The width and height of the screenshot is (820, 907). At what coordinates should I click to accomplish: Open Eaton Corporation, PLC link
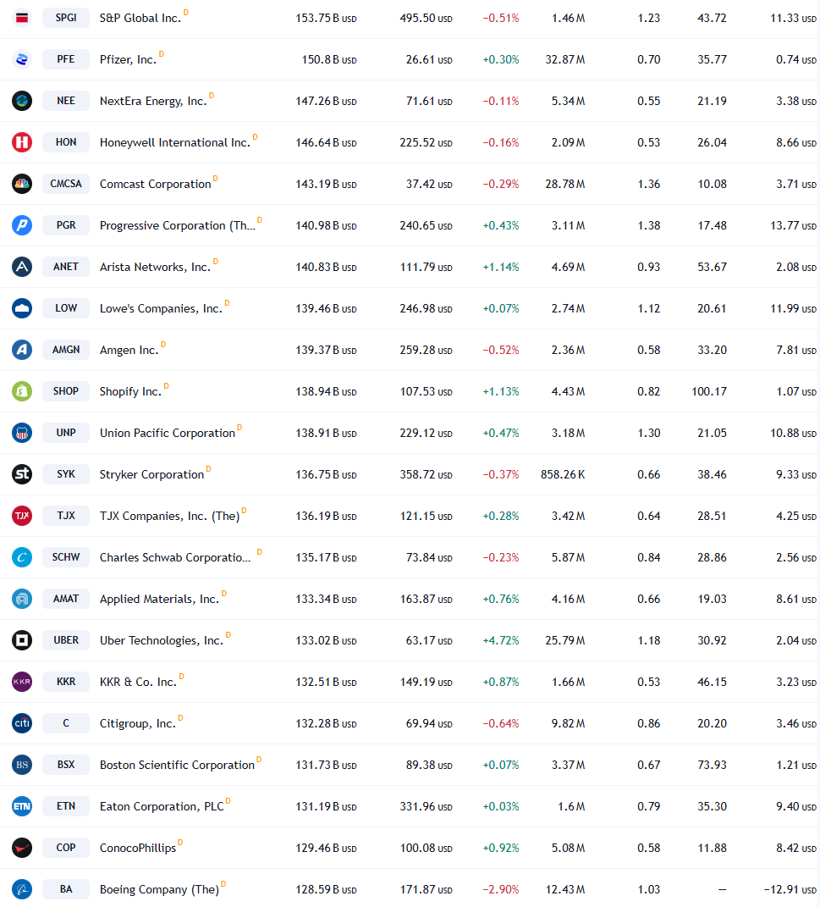point(162,806)
